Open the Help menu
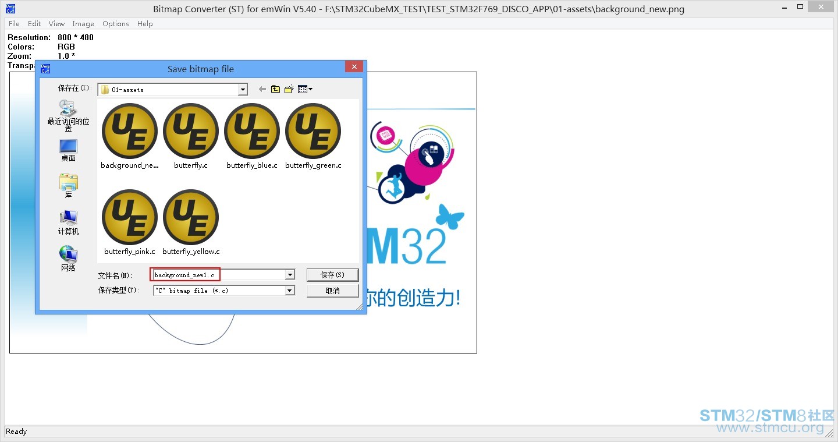 pyautogui.click(x=145, y=24)
